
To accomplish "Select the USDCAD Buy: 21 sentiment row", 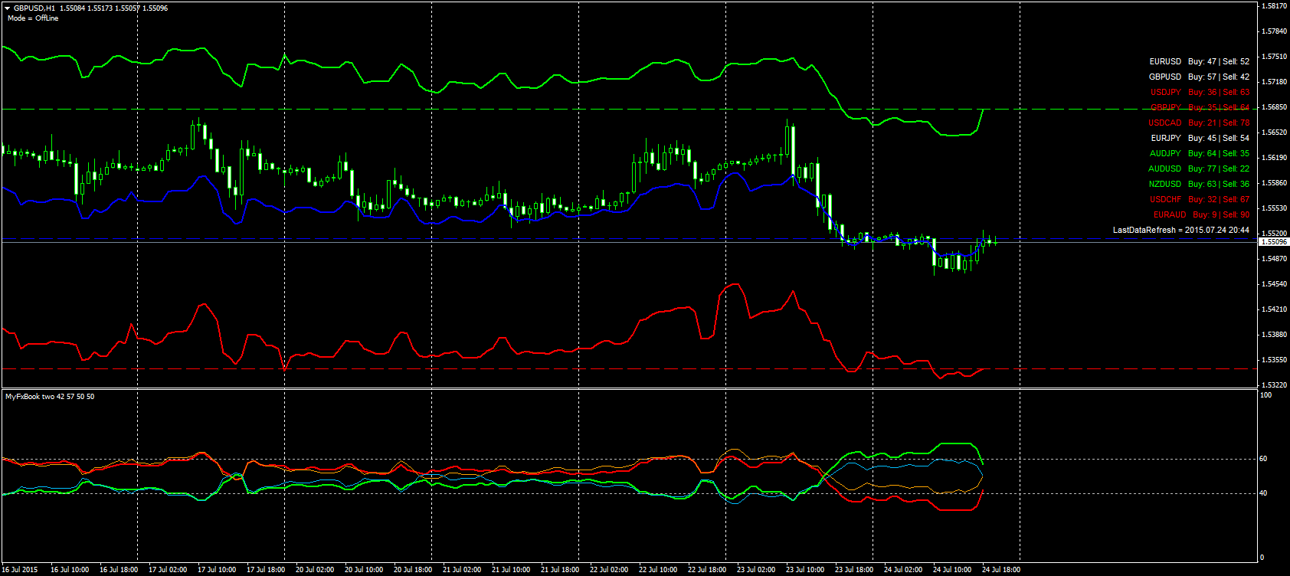I will (x=1199, y=123).
